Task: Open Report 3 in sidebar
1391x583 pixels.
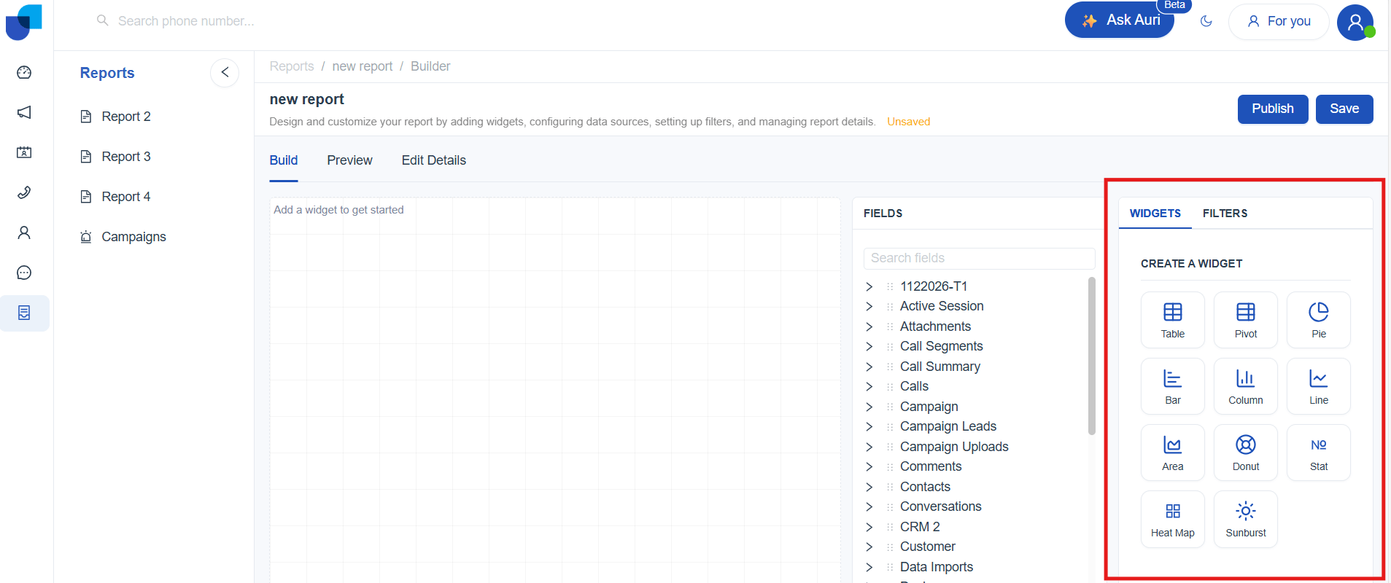Action: click(x=125, y=157)
